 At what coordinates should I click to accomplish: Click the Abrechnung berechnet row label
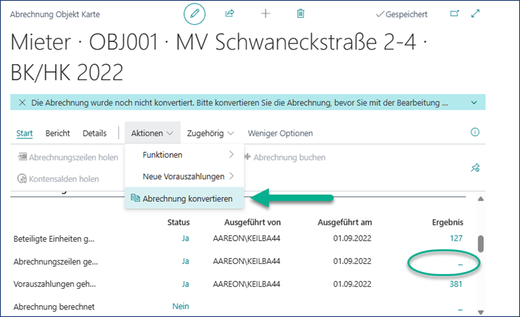(x=54, y=307)
